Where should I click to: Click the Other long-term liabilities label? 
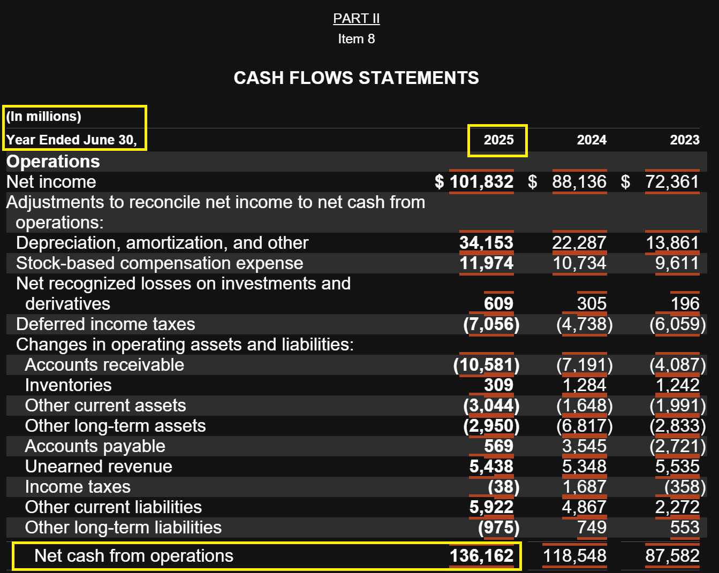[123, 528]
